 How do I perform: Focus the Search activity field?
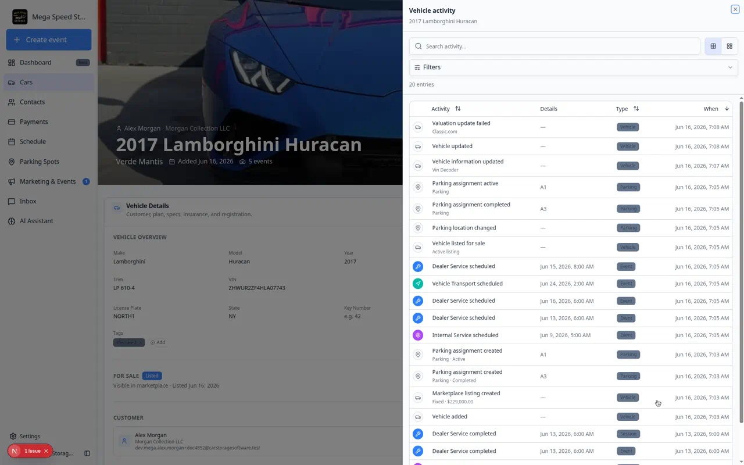(555, 46)
